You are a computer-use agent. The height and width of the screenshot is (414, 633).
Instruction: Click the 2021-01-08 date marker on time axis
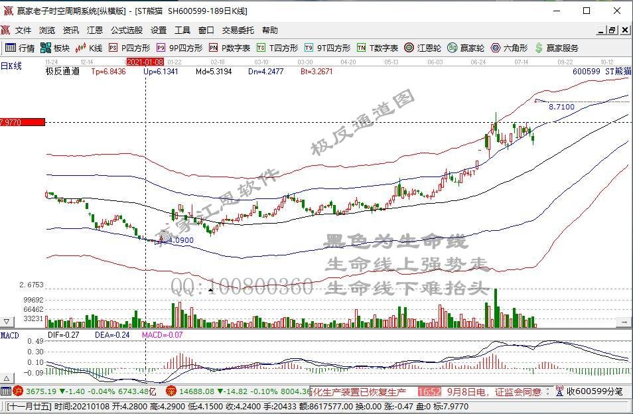tap(145, 62)
